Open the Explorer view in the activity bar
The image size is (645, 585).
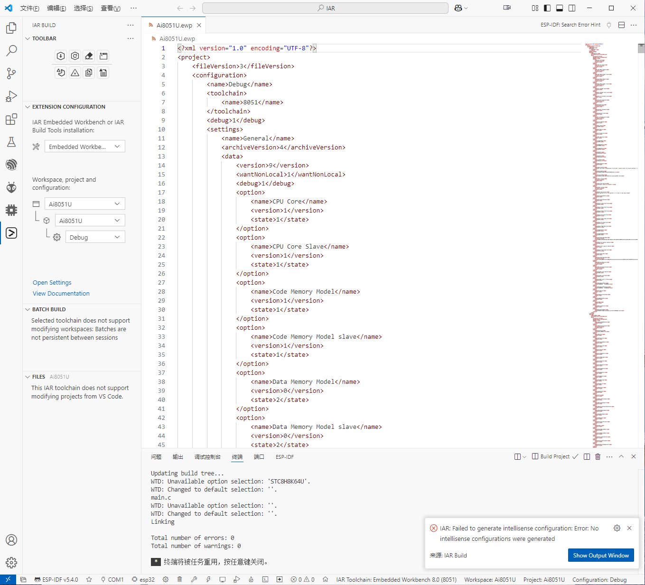(x=11, y=28)
